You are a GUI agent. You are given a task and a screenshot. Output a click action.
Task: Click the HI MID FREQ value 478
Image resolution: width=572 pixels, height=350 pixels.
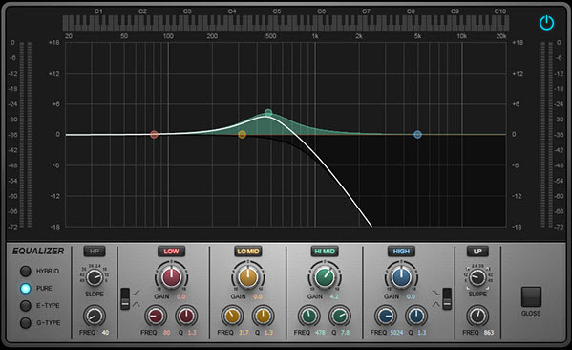(320, 333)
